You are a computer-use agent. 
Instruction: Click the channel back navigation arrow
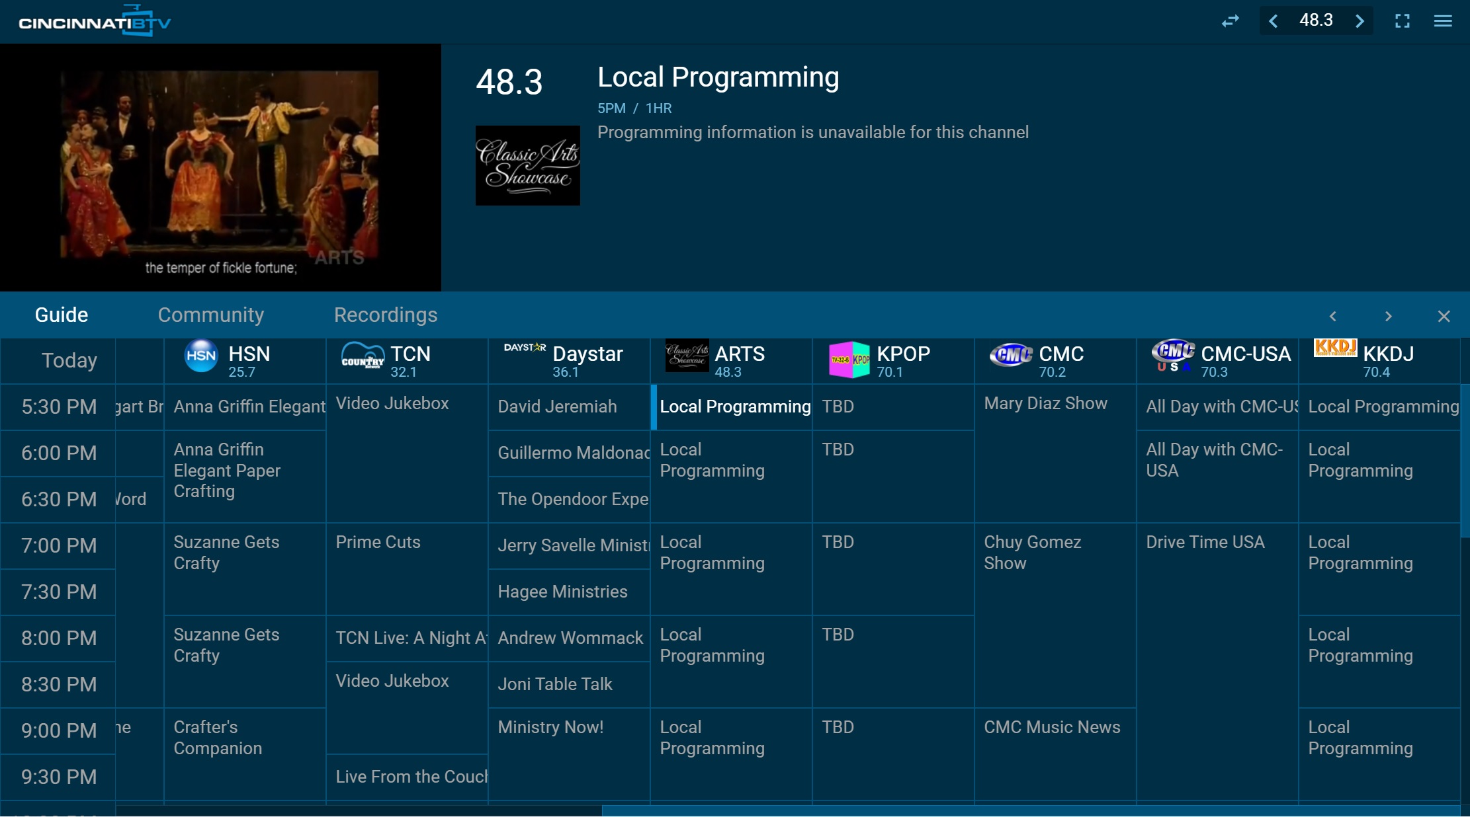[1273, 21]
